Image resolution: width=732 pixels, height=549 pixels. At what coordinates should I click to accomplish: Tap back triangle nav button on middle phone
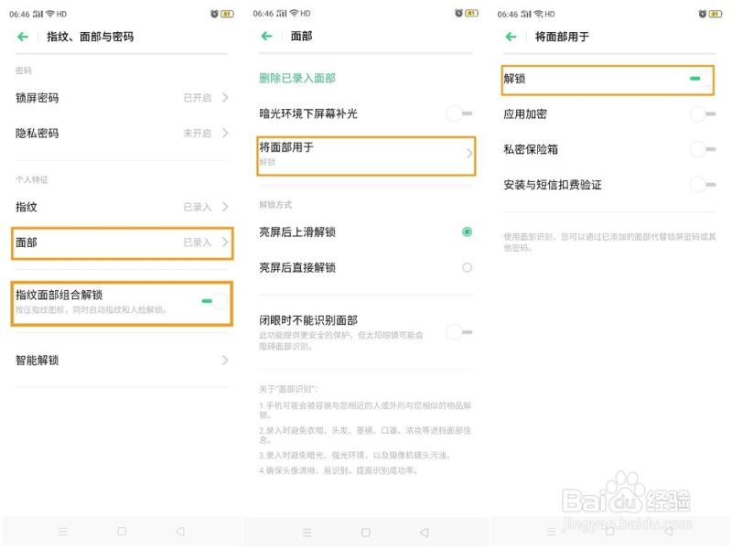click(x=424, y=533)
